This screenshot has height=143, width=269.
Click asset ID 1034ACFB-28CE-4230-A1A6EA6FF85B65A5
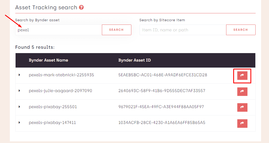162,123
